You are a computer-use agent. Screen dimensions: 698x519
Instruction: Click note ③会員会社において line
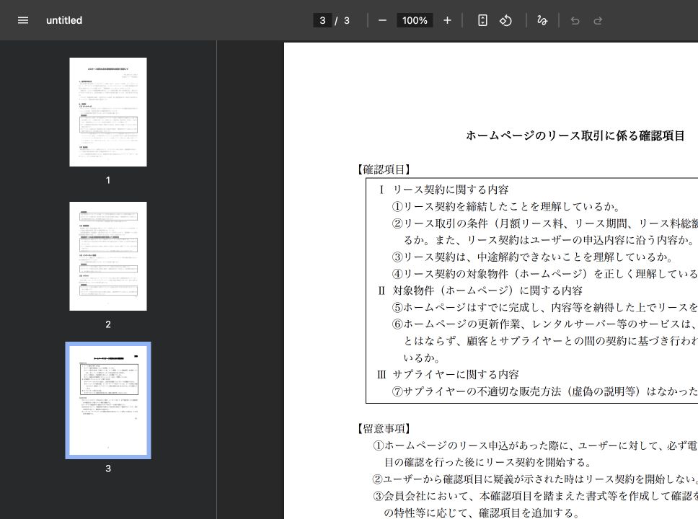535,496
